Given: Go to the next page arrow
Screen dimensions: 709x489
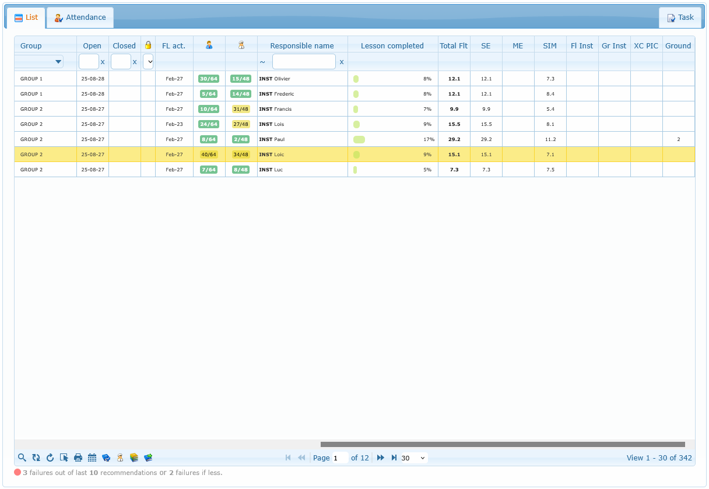Looking at the screenshot, I should pyautogui.click(x=381, y=458).
